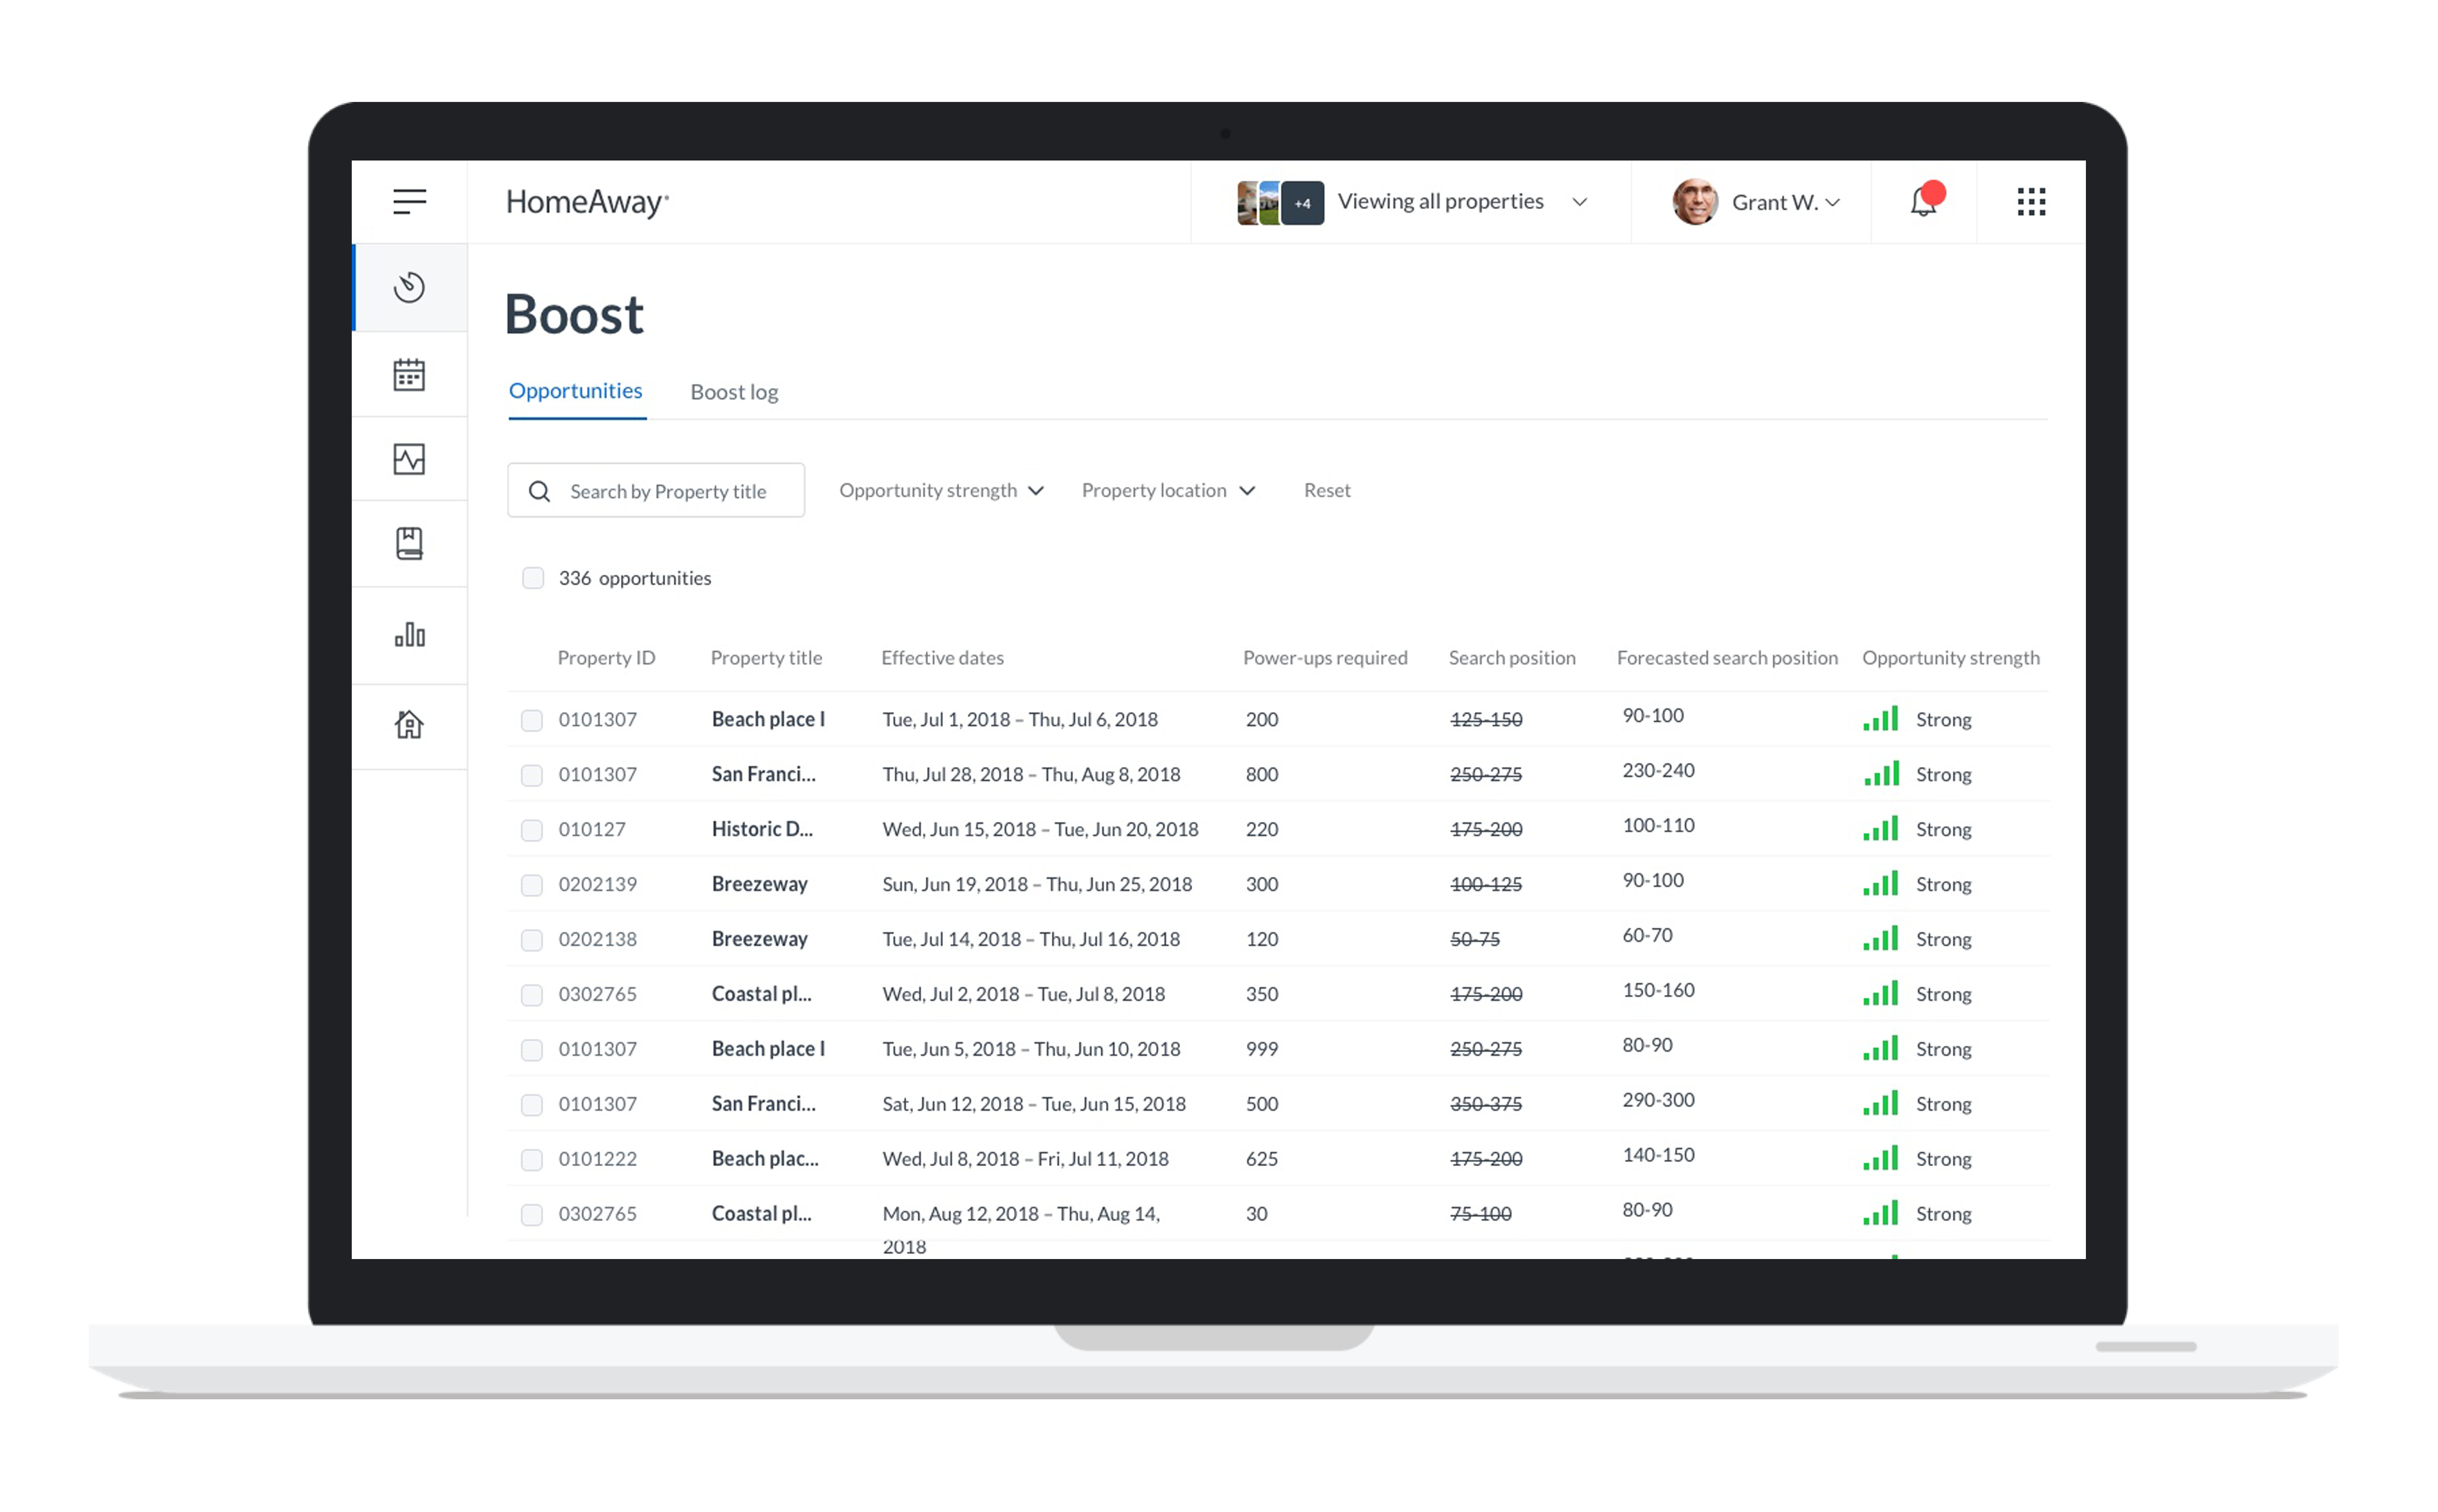Viewport: 2438px width, 1512px height.
Task: Click struck-through search position 50-75
Action: coord(1475,939)
